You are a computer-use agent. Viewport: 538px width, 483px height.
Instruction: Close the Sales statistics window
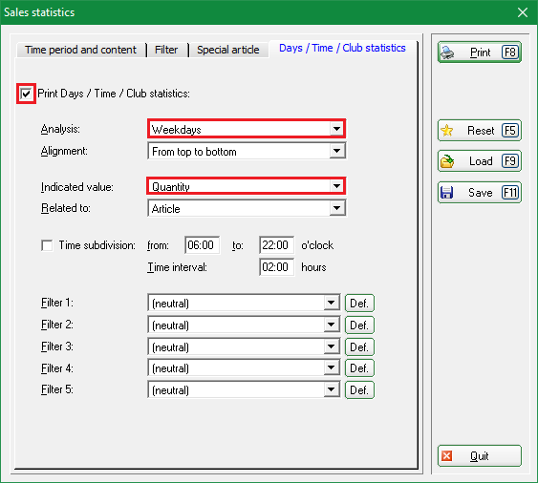[x=523, y=12]
